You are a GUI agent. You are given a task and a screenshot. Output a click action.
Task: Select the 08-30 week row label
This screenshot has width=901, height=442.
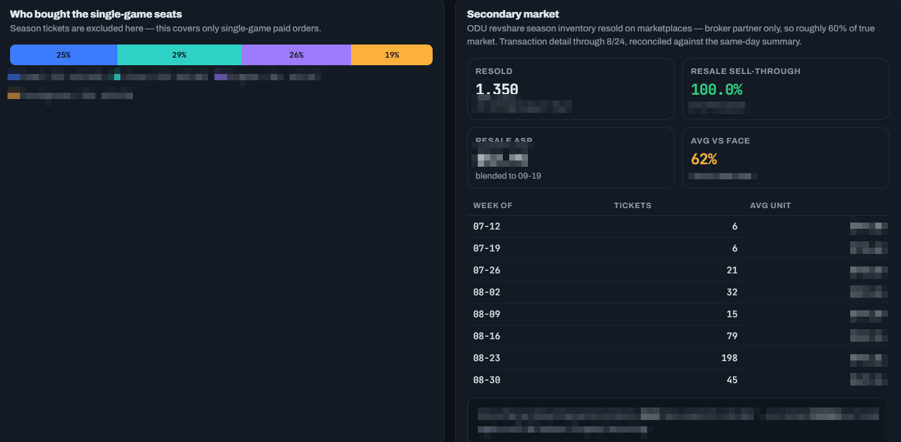(487, 380)
